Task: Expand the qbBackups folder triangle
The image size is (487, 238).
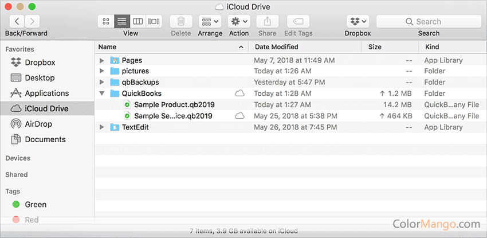Action: (x=101, y=83)
